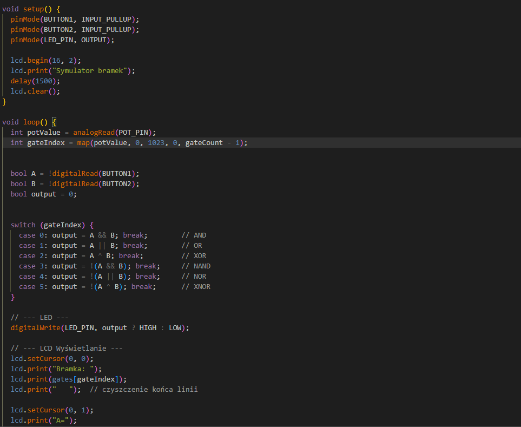Place cursor on BUTTON1 in first pinMode call

click(60, 19)
